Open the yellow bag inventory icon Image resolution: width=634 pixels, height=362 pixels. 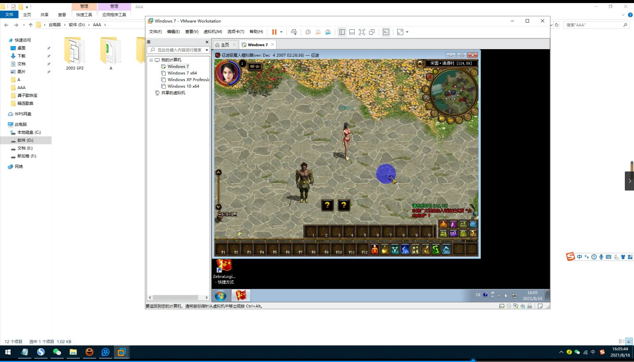(x=385, y=249)
